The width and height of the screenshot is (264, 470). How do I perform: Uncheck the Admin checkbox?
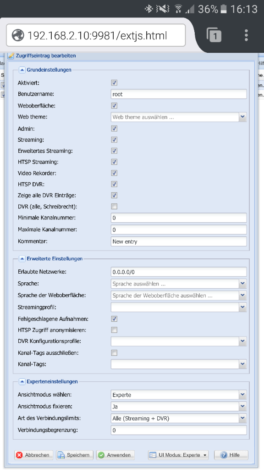114,129
